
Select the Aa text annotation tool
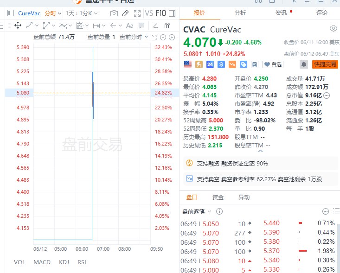tap(130, 25)
